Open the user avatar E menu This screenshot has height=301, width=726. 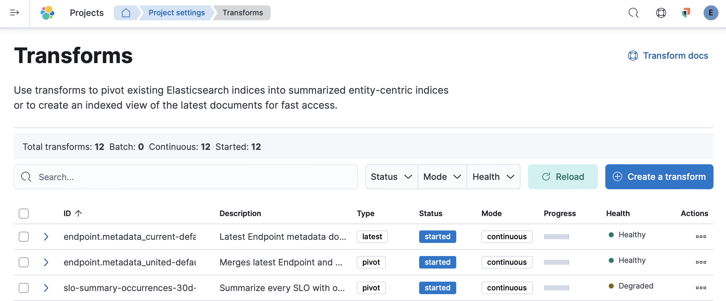tap(711, 13)
